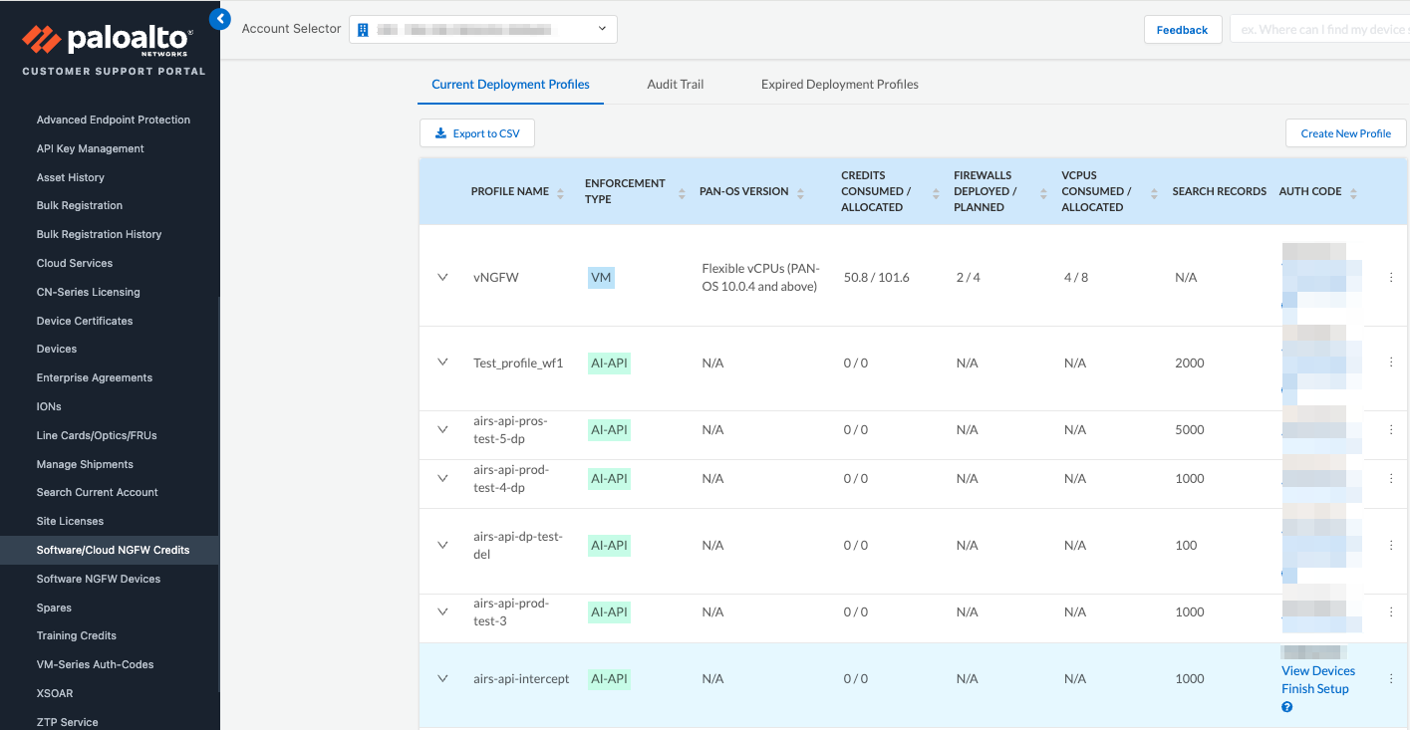Open the Account Selector dropdown
The height and width of the screenshot is (730, 1410).
483,30
